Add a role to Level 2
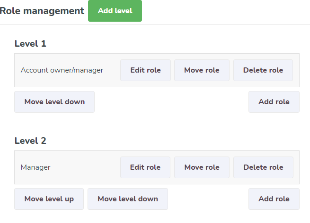The width and height of the screenshot is (310, 223). coord(274,199)
